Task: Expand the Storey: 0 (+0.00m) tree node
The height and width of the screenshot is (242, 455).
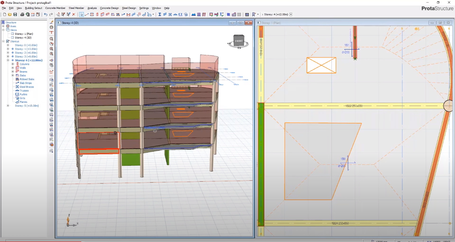Action: [x=7, y=45]
